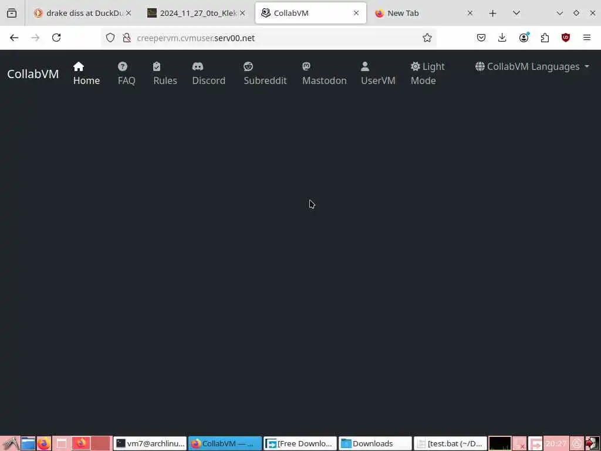This screenshot has height=451, width=601.
Task: Open the UserVM nav link
Action: click(x=378, y=73)
